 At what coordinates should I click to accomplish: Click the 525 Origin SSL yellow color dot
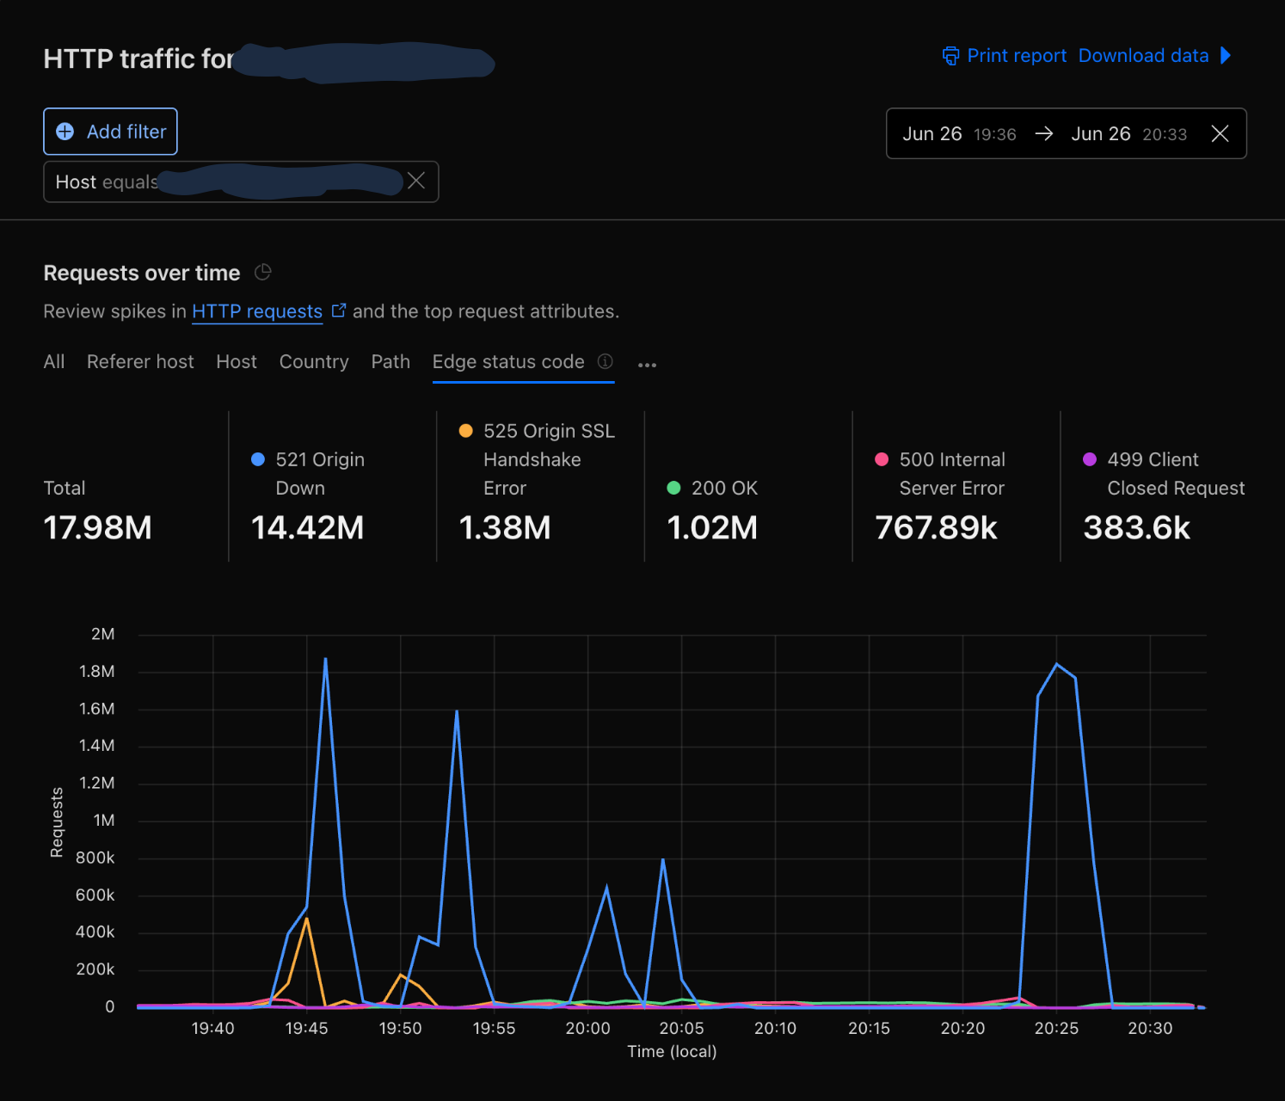pyautogui.click(x=465, y=430)
